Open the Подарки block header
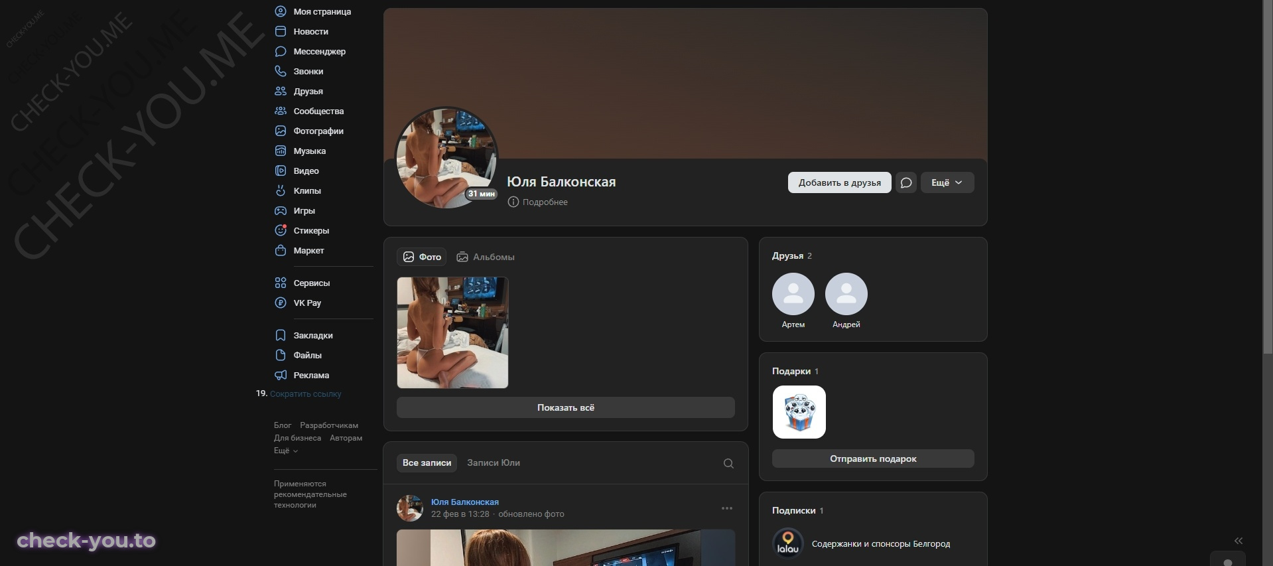Viewport: 1273px width, 566px height. 795,371
